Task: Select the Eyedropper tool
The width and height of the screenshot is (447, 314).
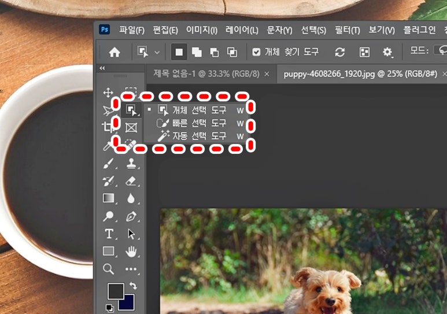Action: pyautogui.click(x=108, y=146)
